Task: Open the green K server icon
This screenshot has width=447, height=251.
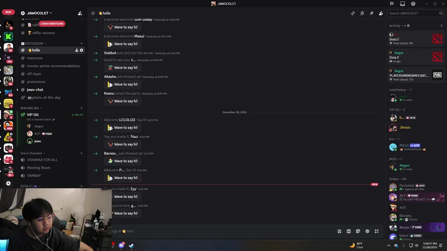Action: point(8,36)
